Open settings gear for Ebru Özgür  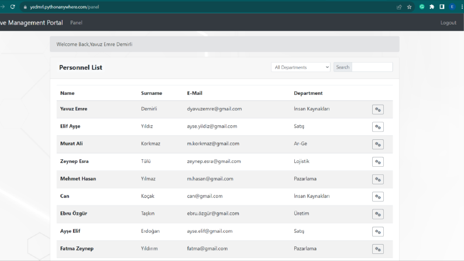pos(378,214)
